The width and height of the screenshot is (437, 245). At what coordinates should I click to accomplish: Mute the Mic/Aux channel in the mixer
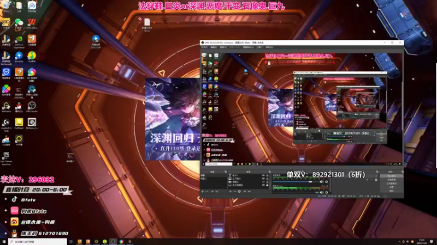click(322, 193)
